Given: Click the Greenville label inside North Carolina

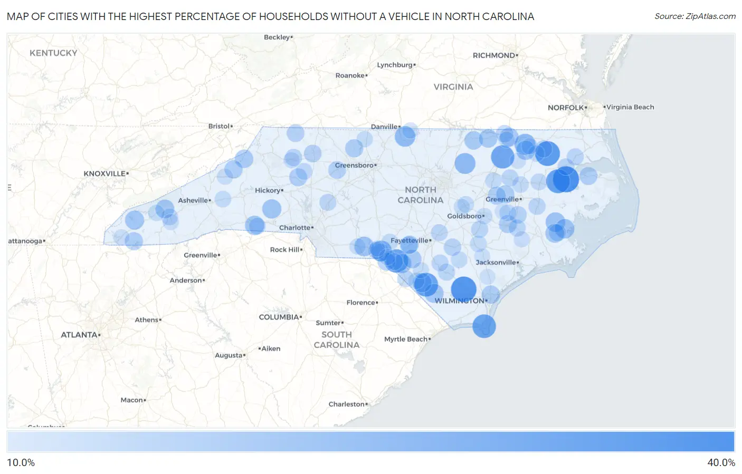Looking at the screenshot, I should (502, 199).
